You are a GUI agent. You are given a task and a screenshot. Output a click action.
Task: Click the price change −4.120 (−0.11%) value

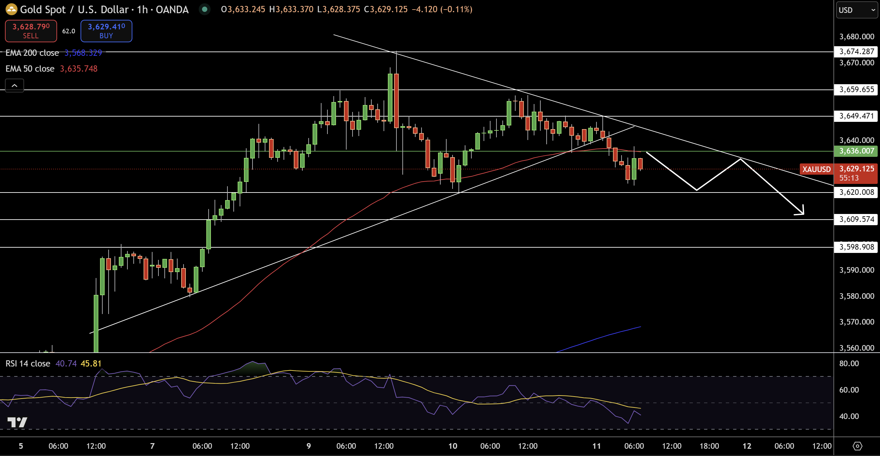[442, 9]
